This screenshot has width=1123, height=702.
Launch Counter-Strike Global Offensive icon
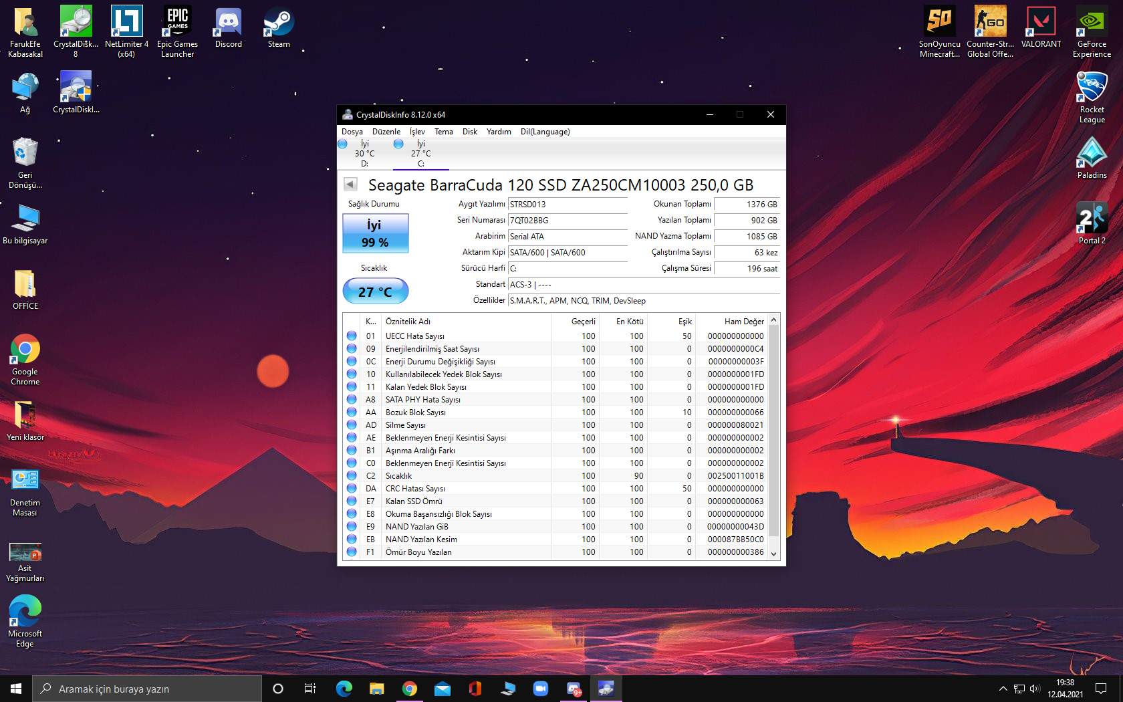[x=990, y=32]
